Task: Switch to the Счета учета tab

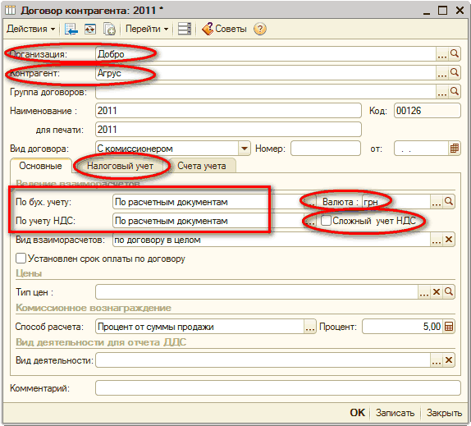Action: click(x=202, y=166)
